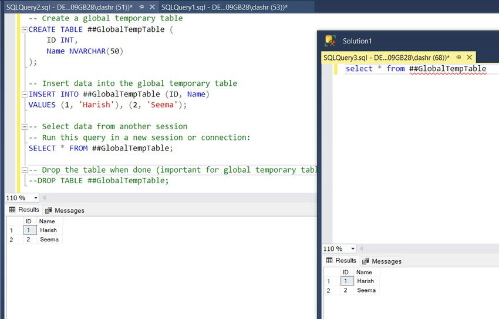
Task: Select row header 2 in Solution1 results grid
Action: tap(332, 290)
